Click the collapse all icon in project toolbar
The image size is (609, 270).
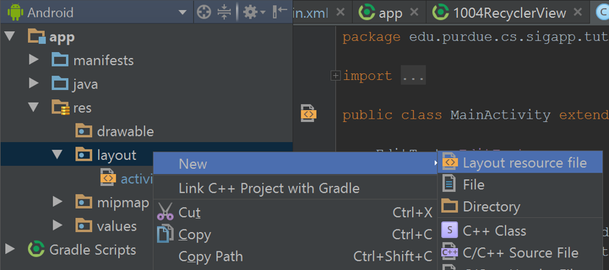pos(224,13)
